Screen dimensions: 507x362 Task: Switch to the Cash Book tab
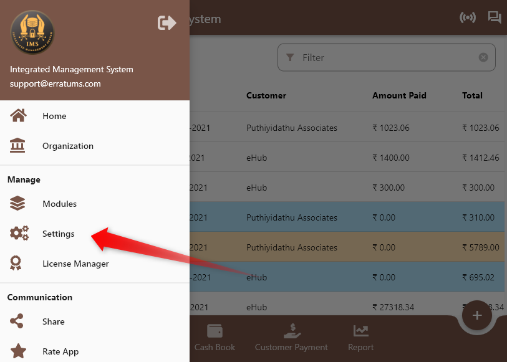click(x=215, y=338)
